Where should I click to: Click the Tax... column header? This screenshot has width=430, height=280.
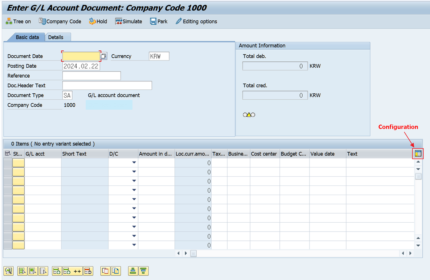(219, 154)
